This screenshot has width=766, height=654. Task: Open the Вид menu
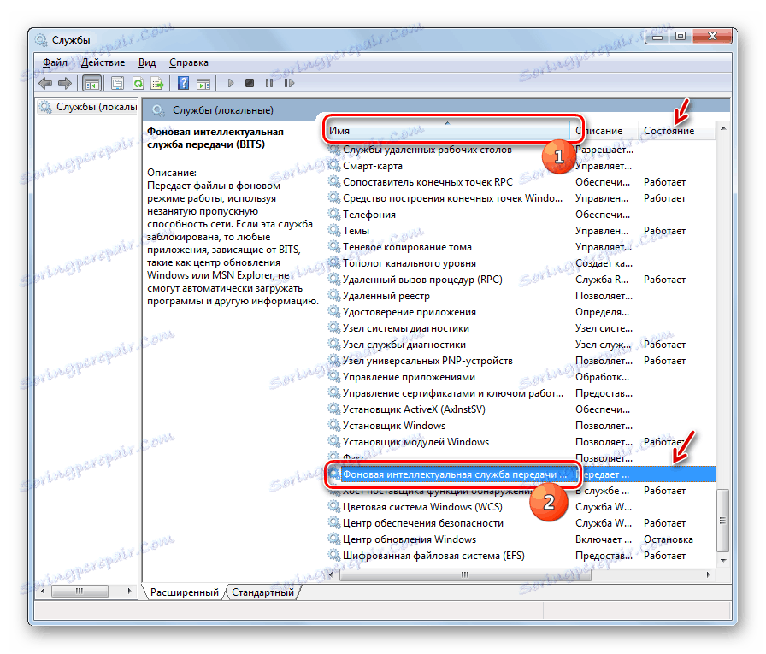click(x=146, y=62)
